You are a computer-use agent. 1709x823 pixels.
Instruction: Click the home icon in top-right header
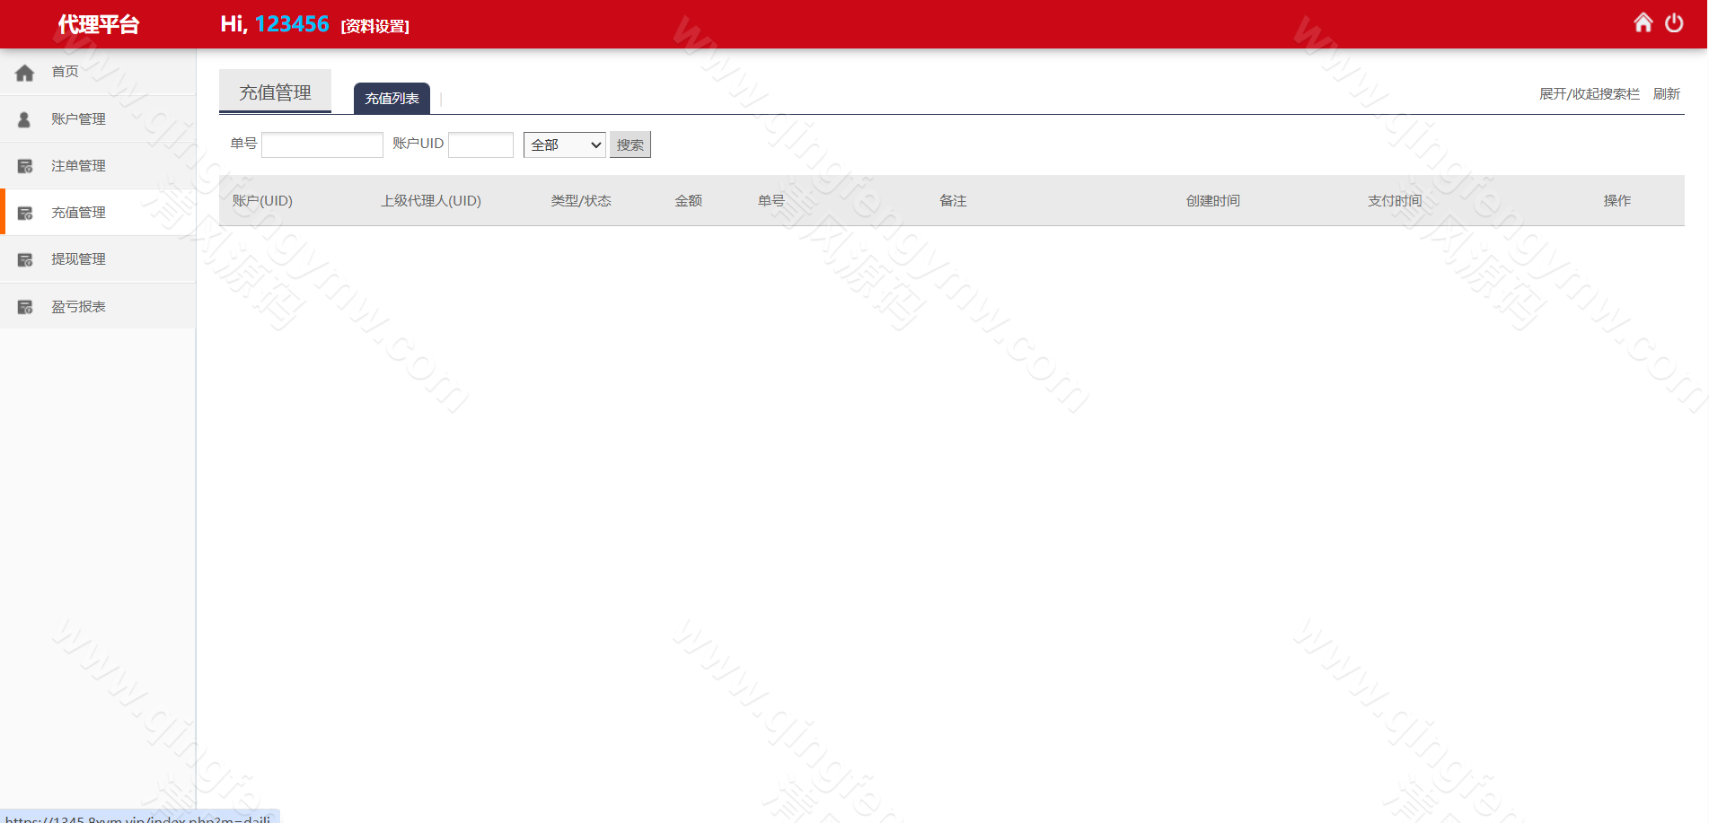[1643, 22]
